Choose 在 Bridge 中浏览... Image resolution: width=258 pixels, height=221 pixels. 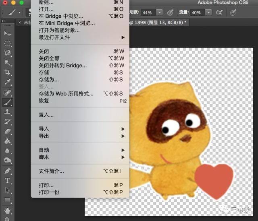coord(80,16)
